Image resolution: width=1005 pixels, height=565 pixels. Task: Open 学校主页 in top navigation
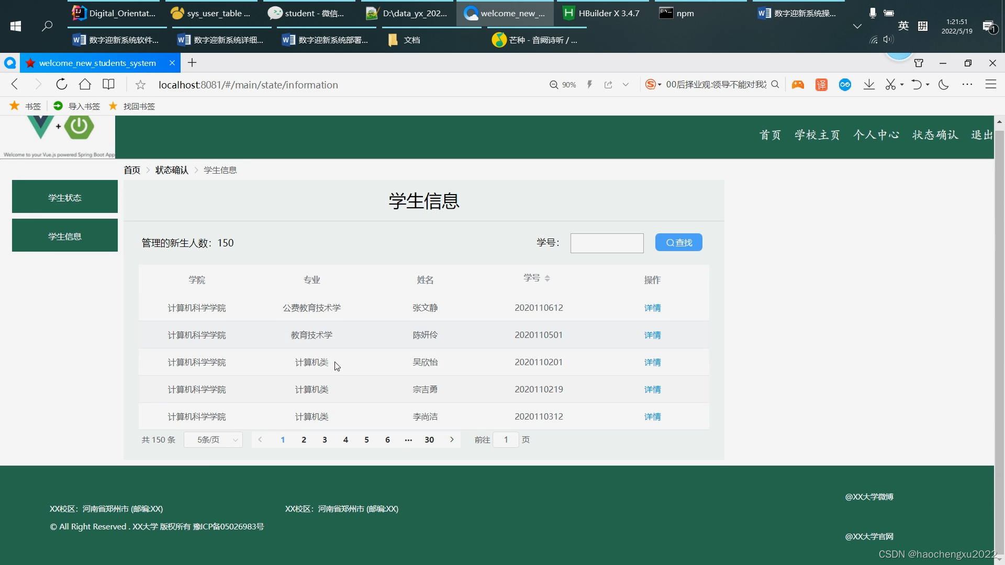coord(817,135)
